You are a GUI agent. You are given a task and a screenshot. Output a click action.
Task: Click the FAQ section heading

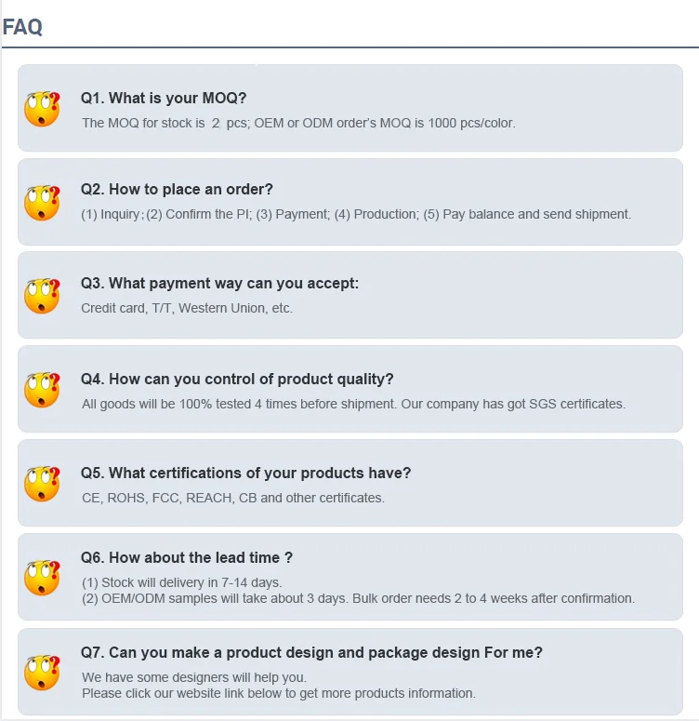[22, 27]
